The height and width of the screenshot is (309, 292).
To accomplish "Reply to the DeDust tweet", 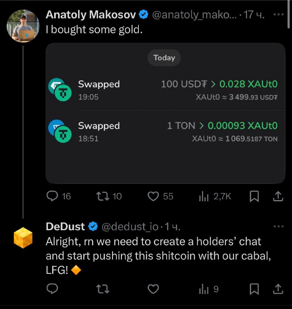I will click(52, 289).
